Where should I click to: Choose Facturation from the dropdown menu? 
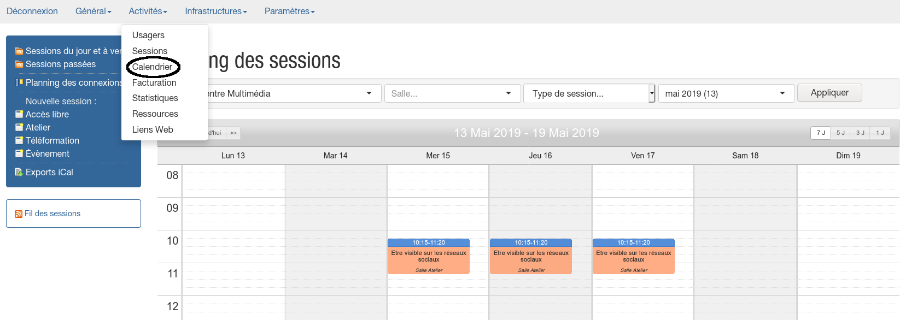[154, 82]
